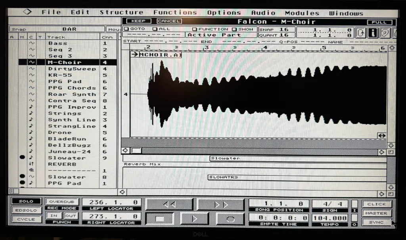This screenshot has height=240, width=406.
Task: Click the ear audition icon
Action: click(x=384, y=32)
